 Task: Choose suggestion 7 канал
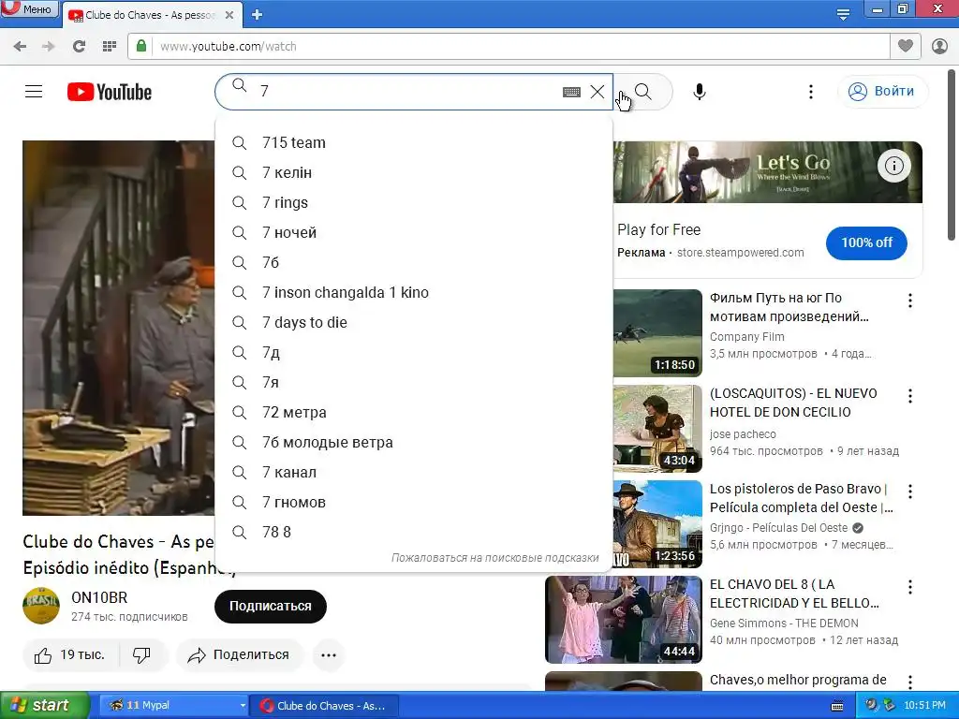[413, 472]
